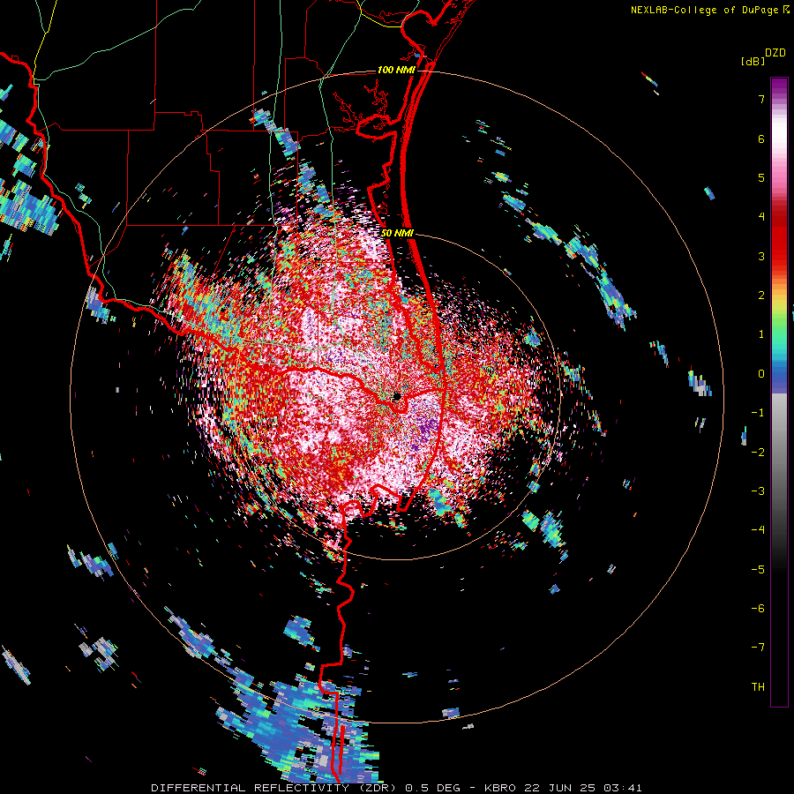Screen dimensions: 794x794
Task: Click the 3 dB value on color scale
Action: [761, 256]
